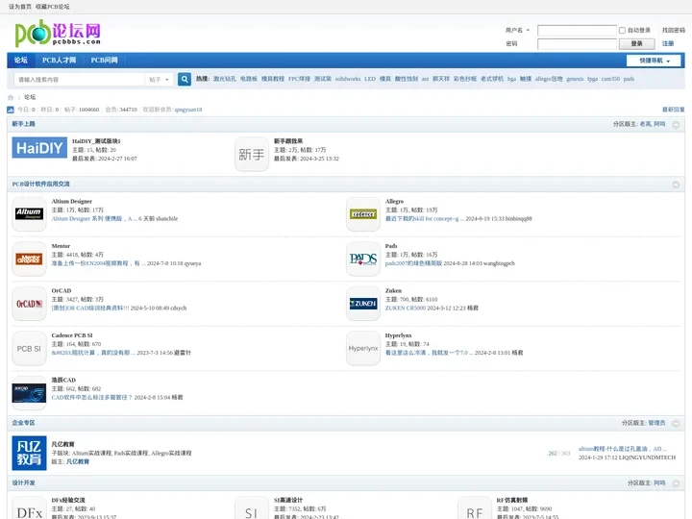
Task: Open the Hyperlynx forum title
Action: [x=398, y=335]
